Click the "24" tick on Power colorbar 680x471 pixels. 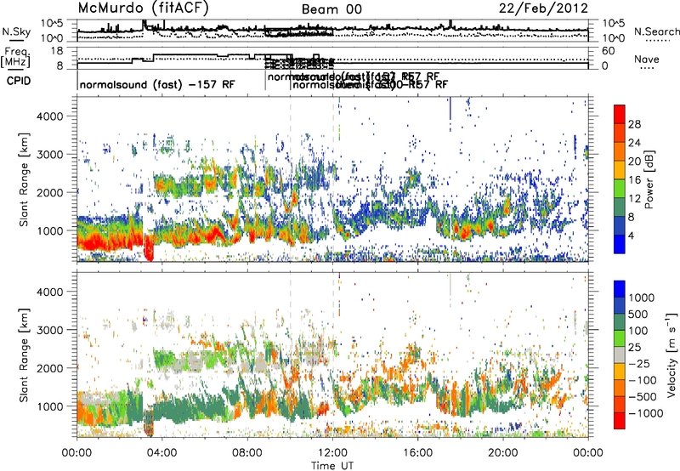(x=634, y=143)
